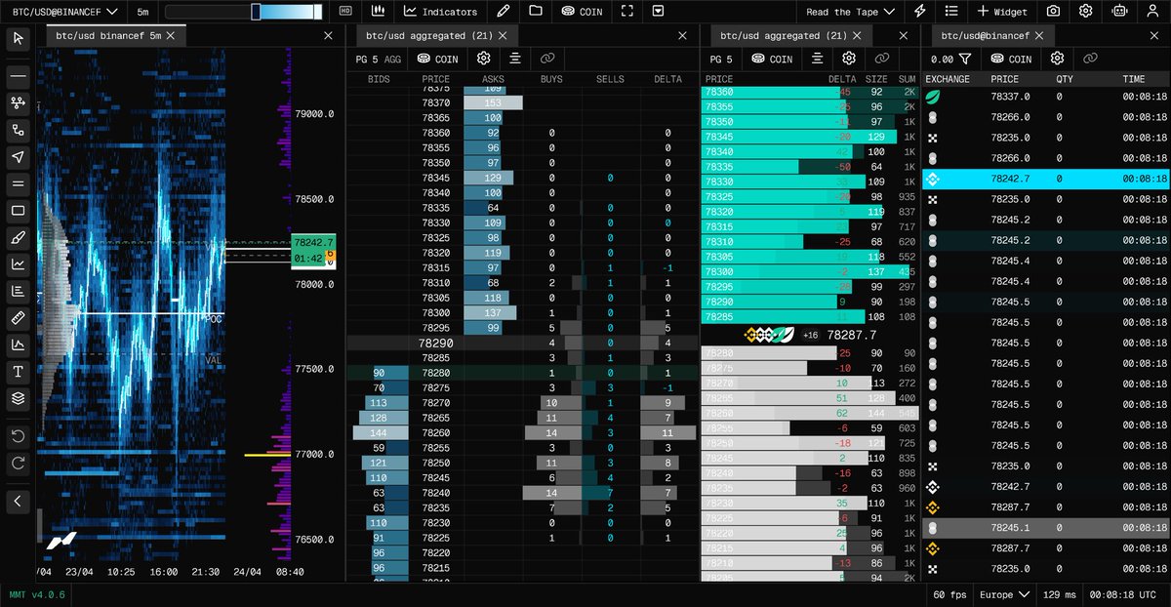Toggle link icon in tape panel
The height and width of the screenshot is (607, 1171).
tap(1089, 59)
